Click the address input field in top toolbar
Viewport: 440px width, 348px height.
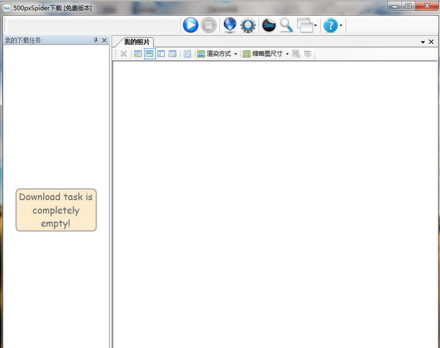[94, 26]
